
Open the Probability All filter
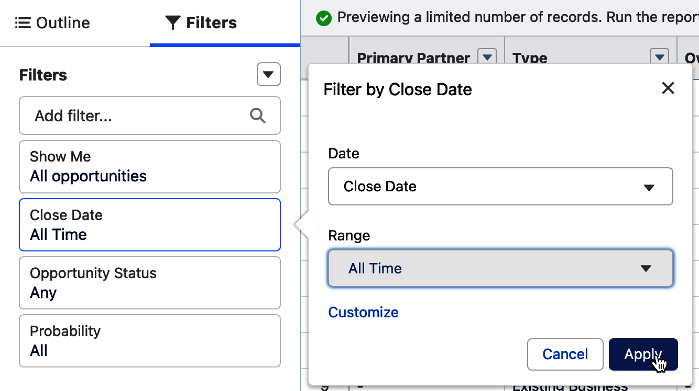(150, 341)
